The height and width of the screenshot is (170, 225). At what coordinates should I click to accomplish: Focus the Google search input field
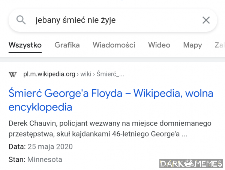pos(113,20)
